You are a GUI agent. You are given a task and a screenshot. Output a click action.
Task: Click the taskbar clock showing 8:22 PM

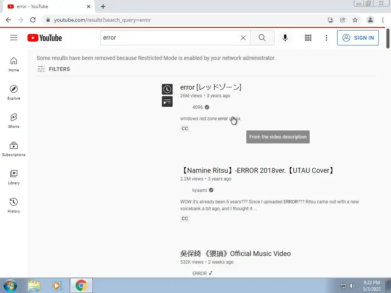[372, 286]
